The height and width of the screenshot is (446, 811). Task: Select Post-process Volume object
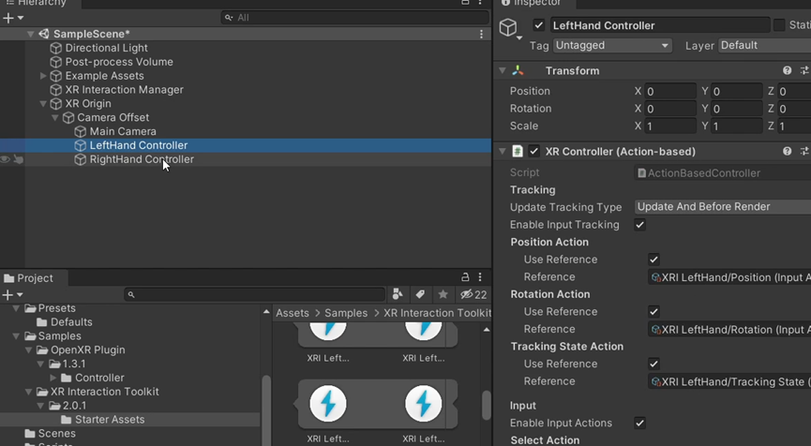tap(119, 62)
